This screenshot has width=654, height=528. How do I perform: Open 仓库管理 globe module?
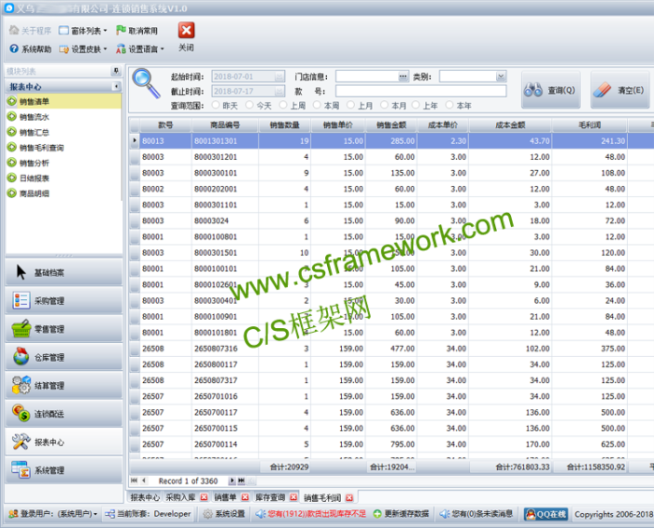pyautogui.click(x=62, y=357)
